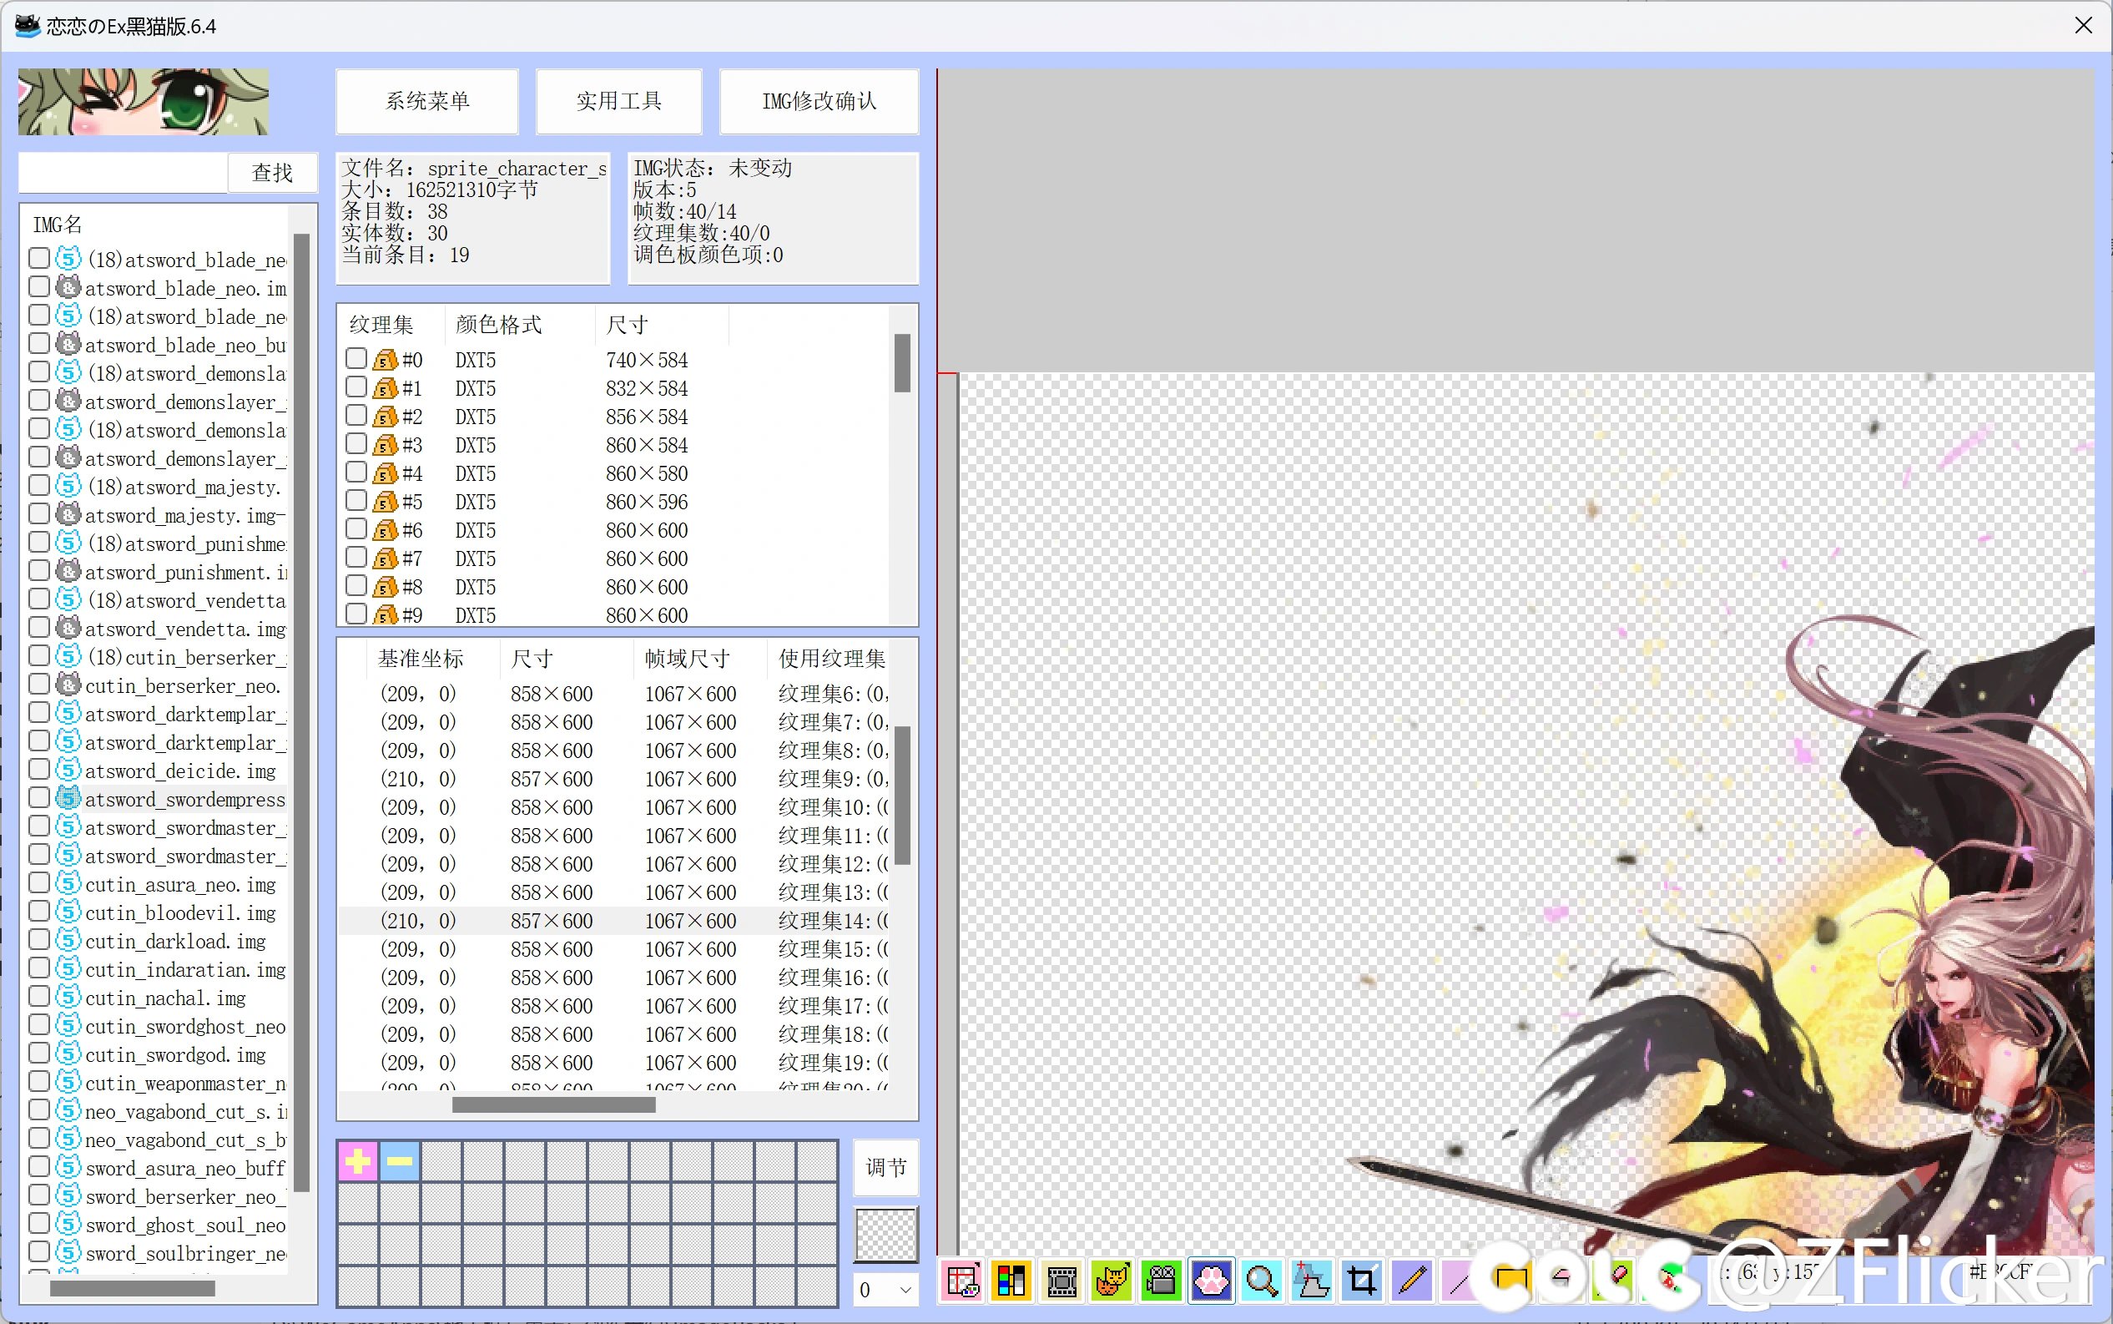Select the pink paw print tool

pyautogui.click(x=1212, y=1281)
